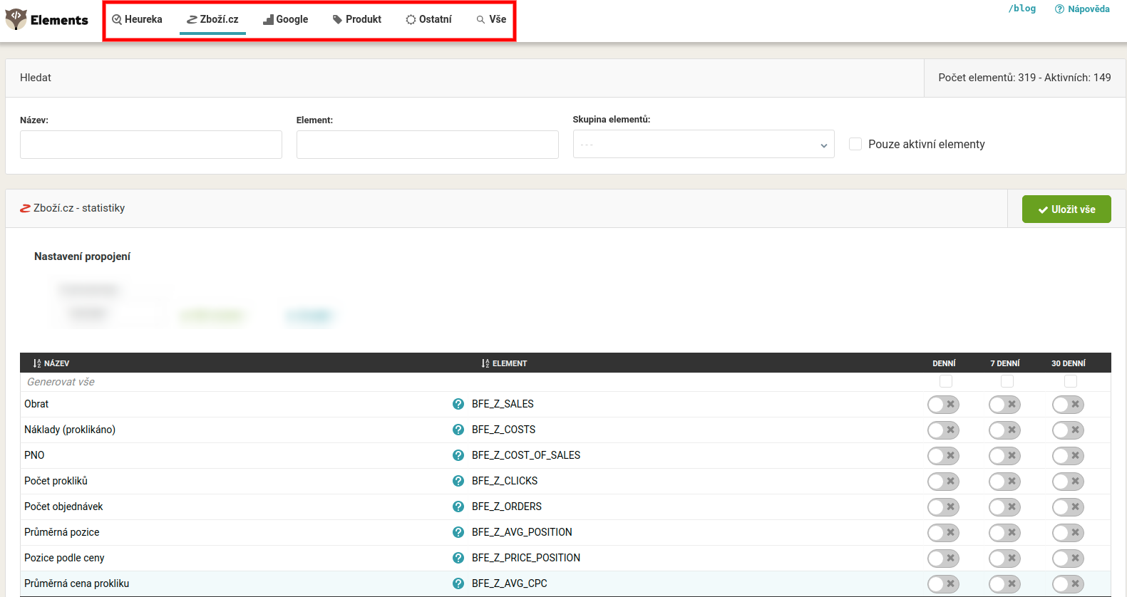Click the Pozice podle ceny row name
The width and height of the screenshot is (1127, 597).
tap(64, 558)
